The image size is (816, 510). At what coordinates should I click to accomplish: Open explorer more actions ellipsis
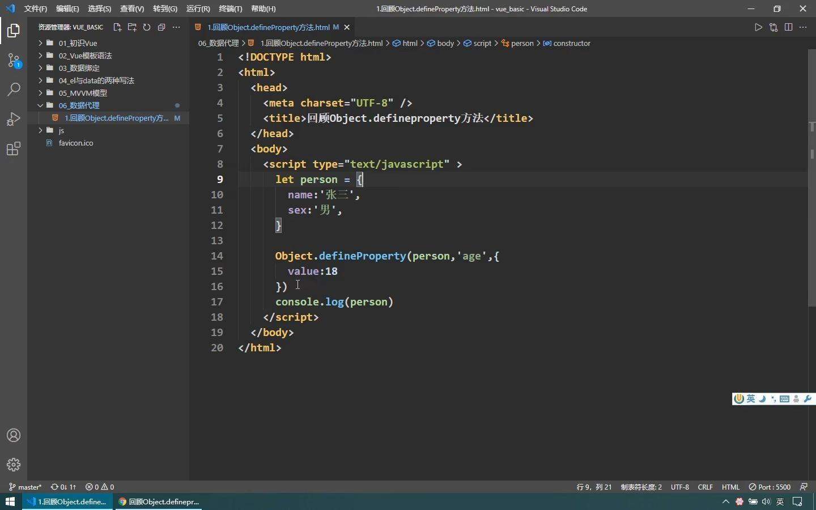click(176, 27)
